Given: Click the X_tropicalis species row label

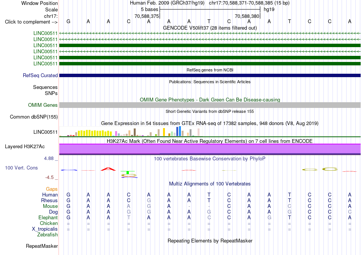Looking at the screenshot, I should point(45,229).
